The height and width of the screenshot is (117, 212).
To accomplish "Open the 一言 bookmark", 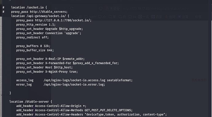I will [143, 17].
